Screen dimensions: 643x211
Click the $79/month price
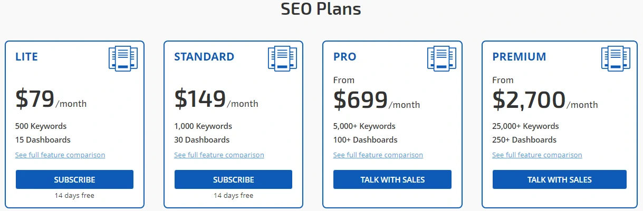tap(51, 99)
